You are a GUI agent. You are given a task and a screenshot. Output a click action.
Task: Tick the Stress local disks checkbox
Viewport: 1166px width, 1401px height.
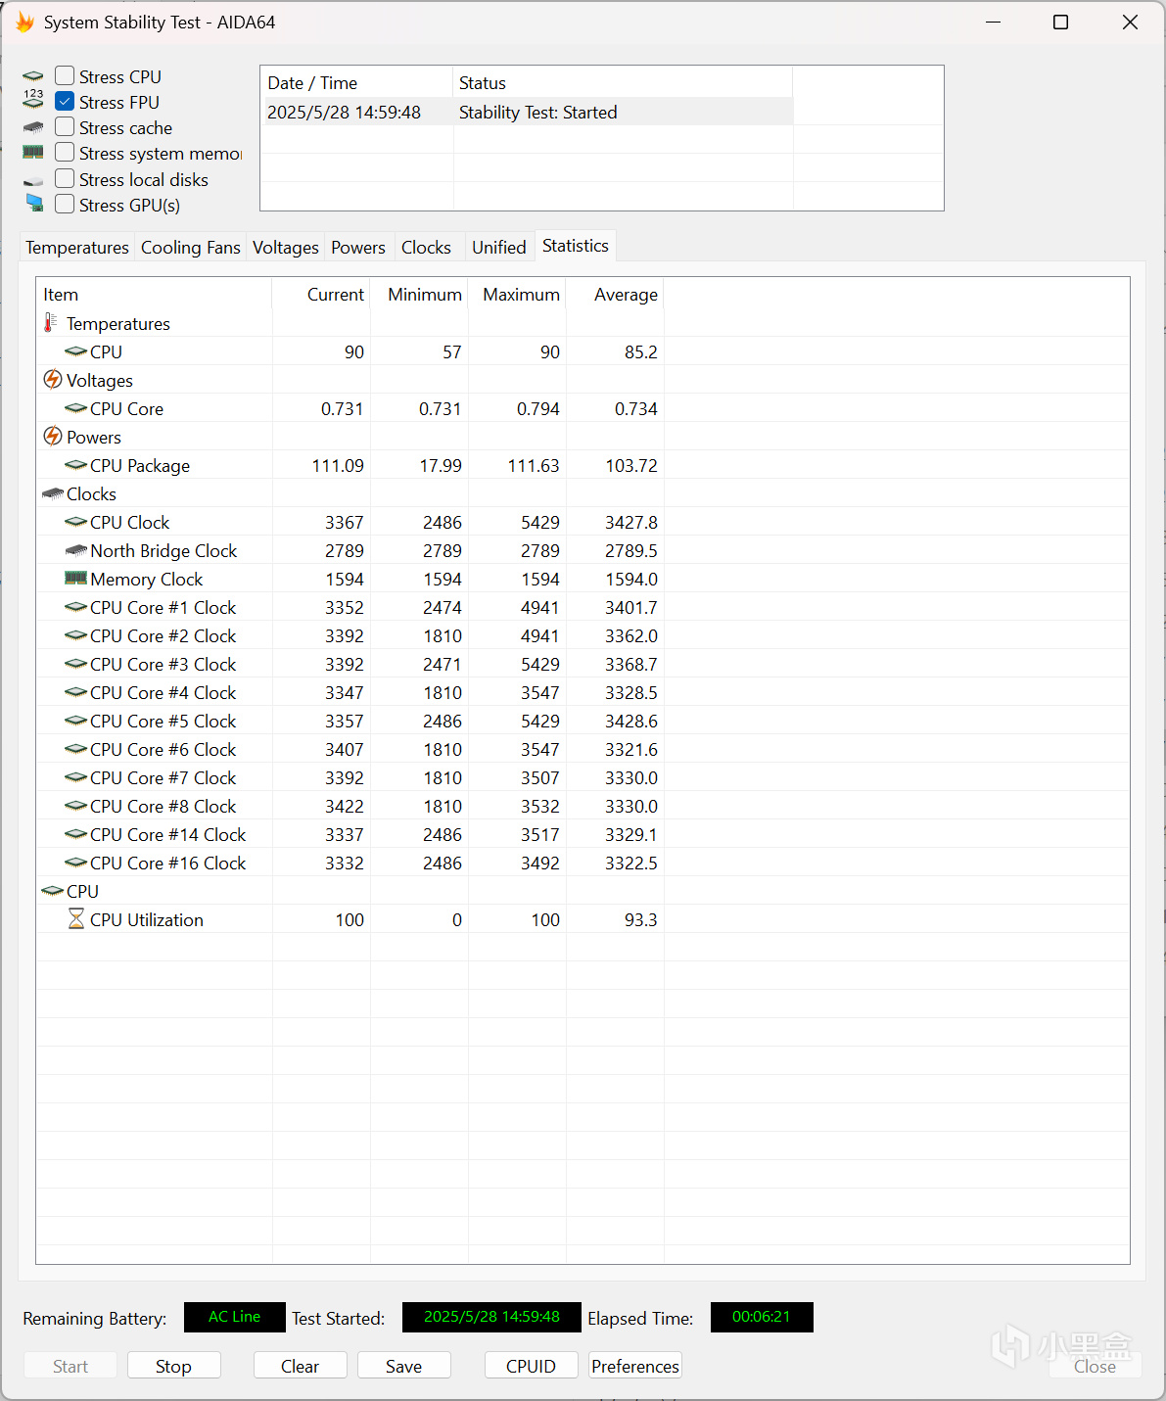(x=65, y=179)
